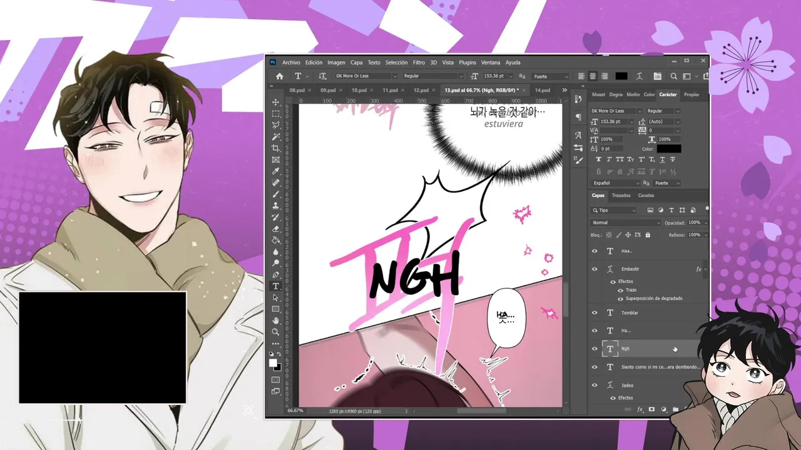Viewport: 801px width, 450px height.
Task: Add layer mask button in Layers panel
Action: 651,409
